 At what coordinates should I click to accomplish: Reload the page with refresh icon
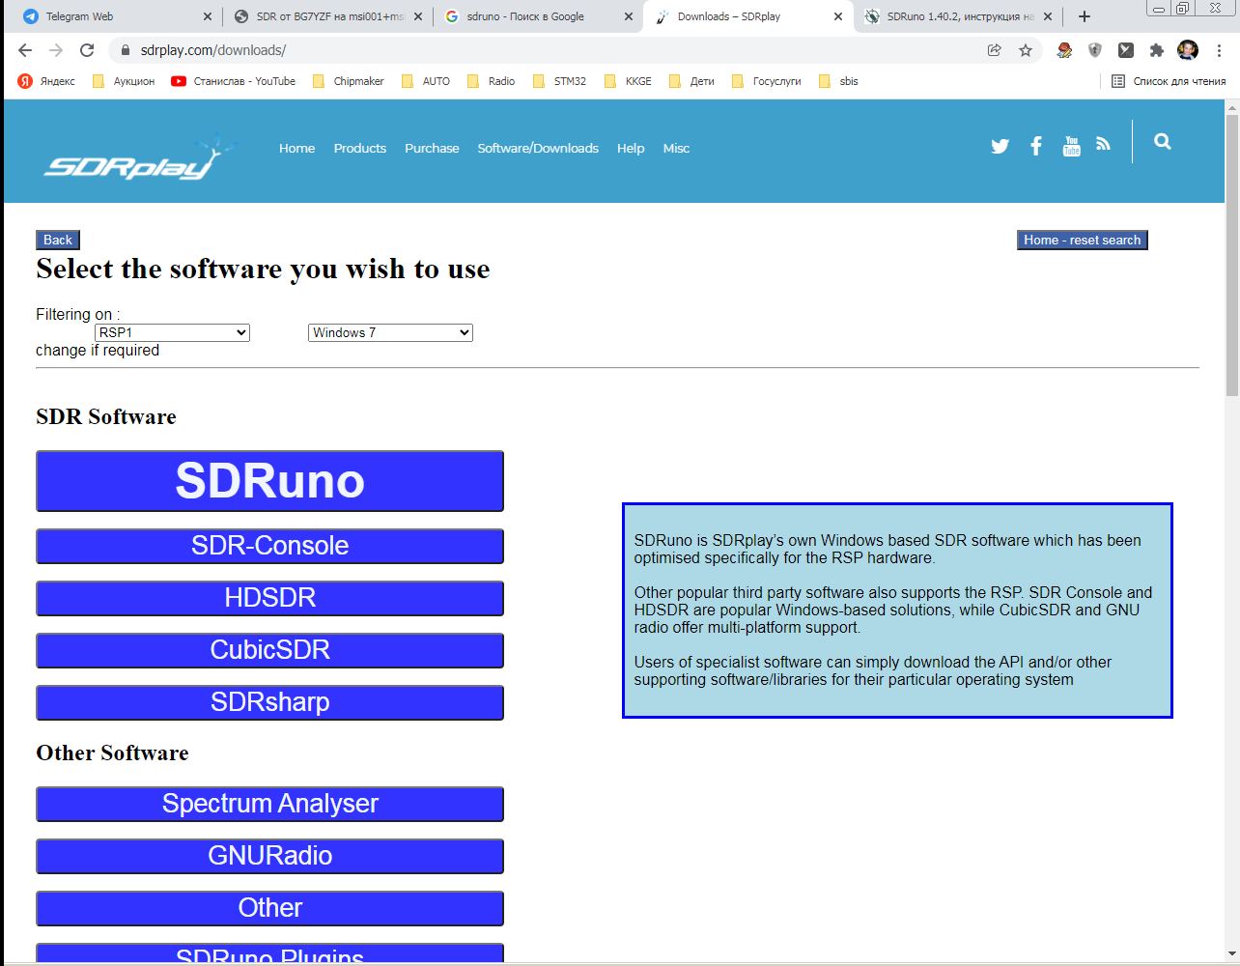87,50
